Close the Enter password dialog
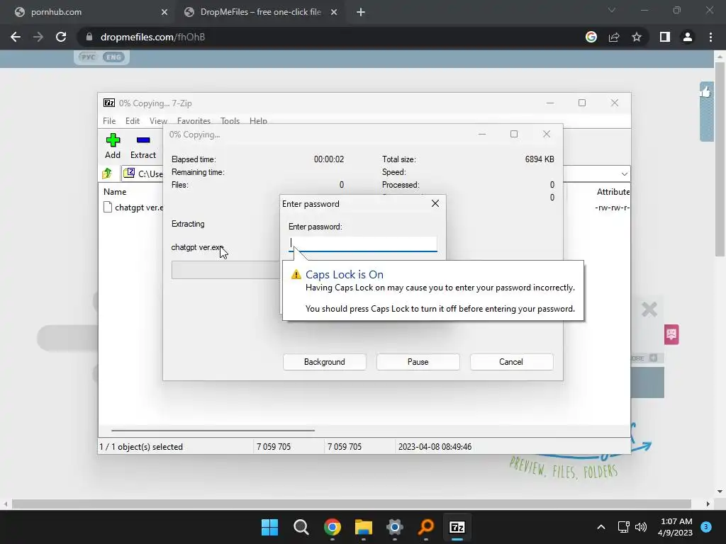726x544 pixels. [435, 203]
